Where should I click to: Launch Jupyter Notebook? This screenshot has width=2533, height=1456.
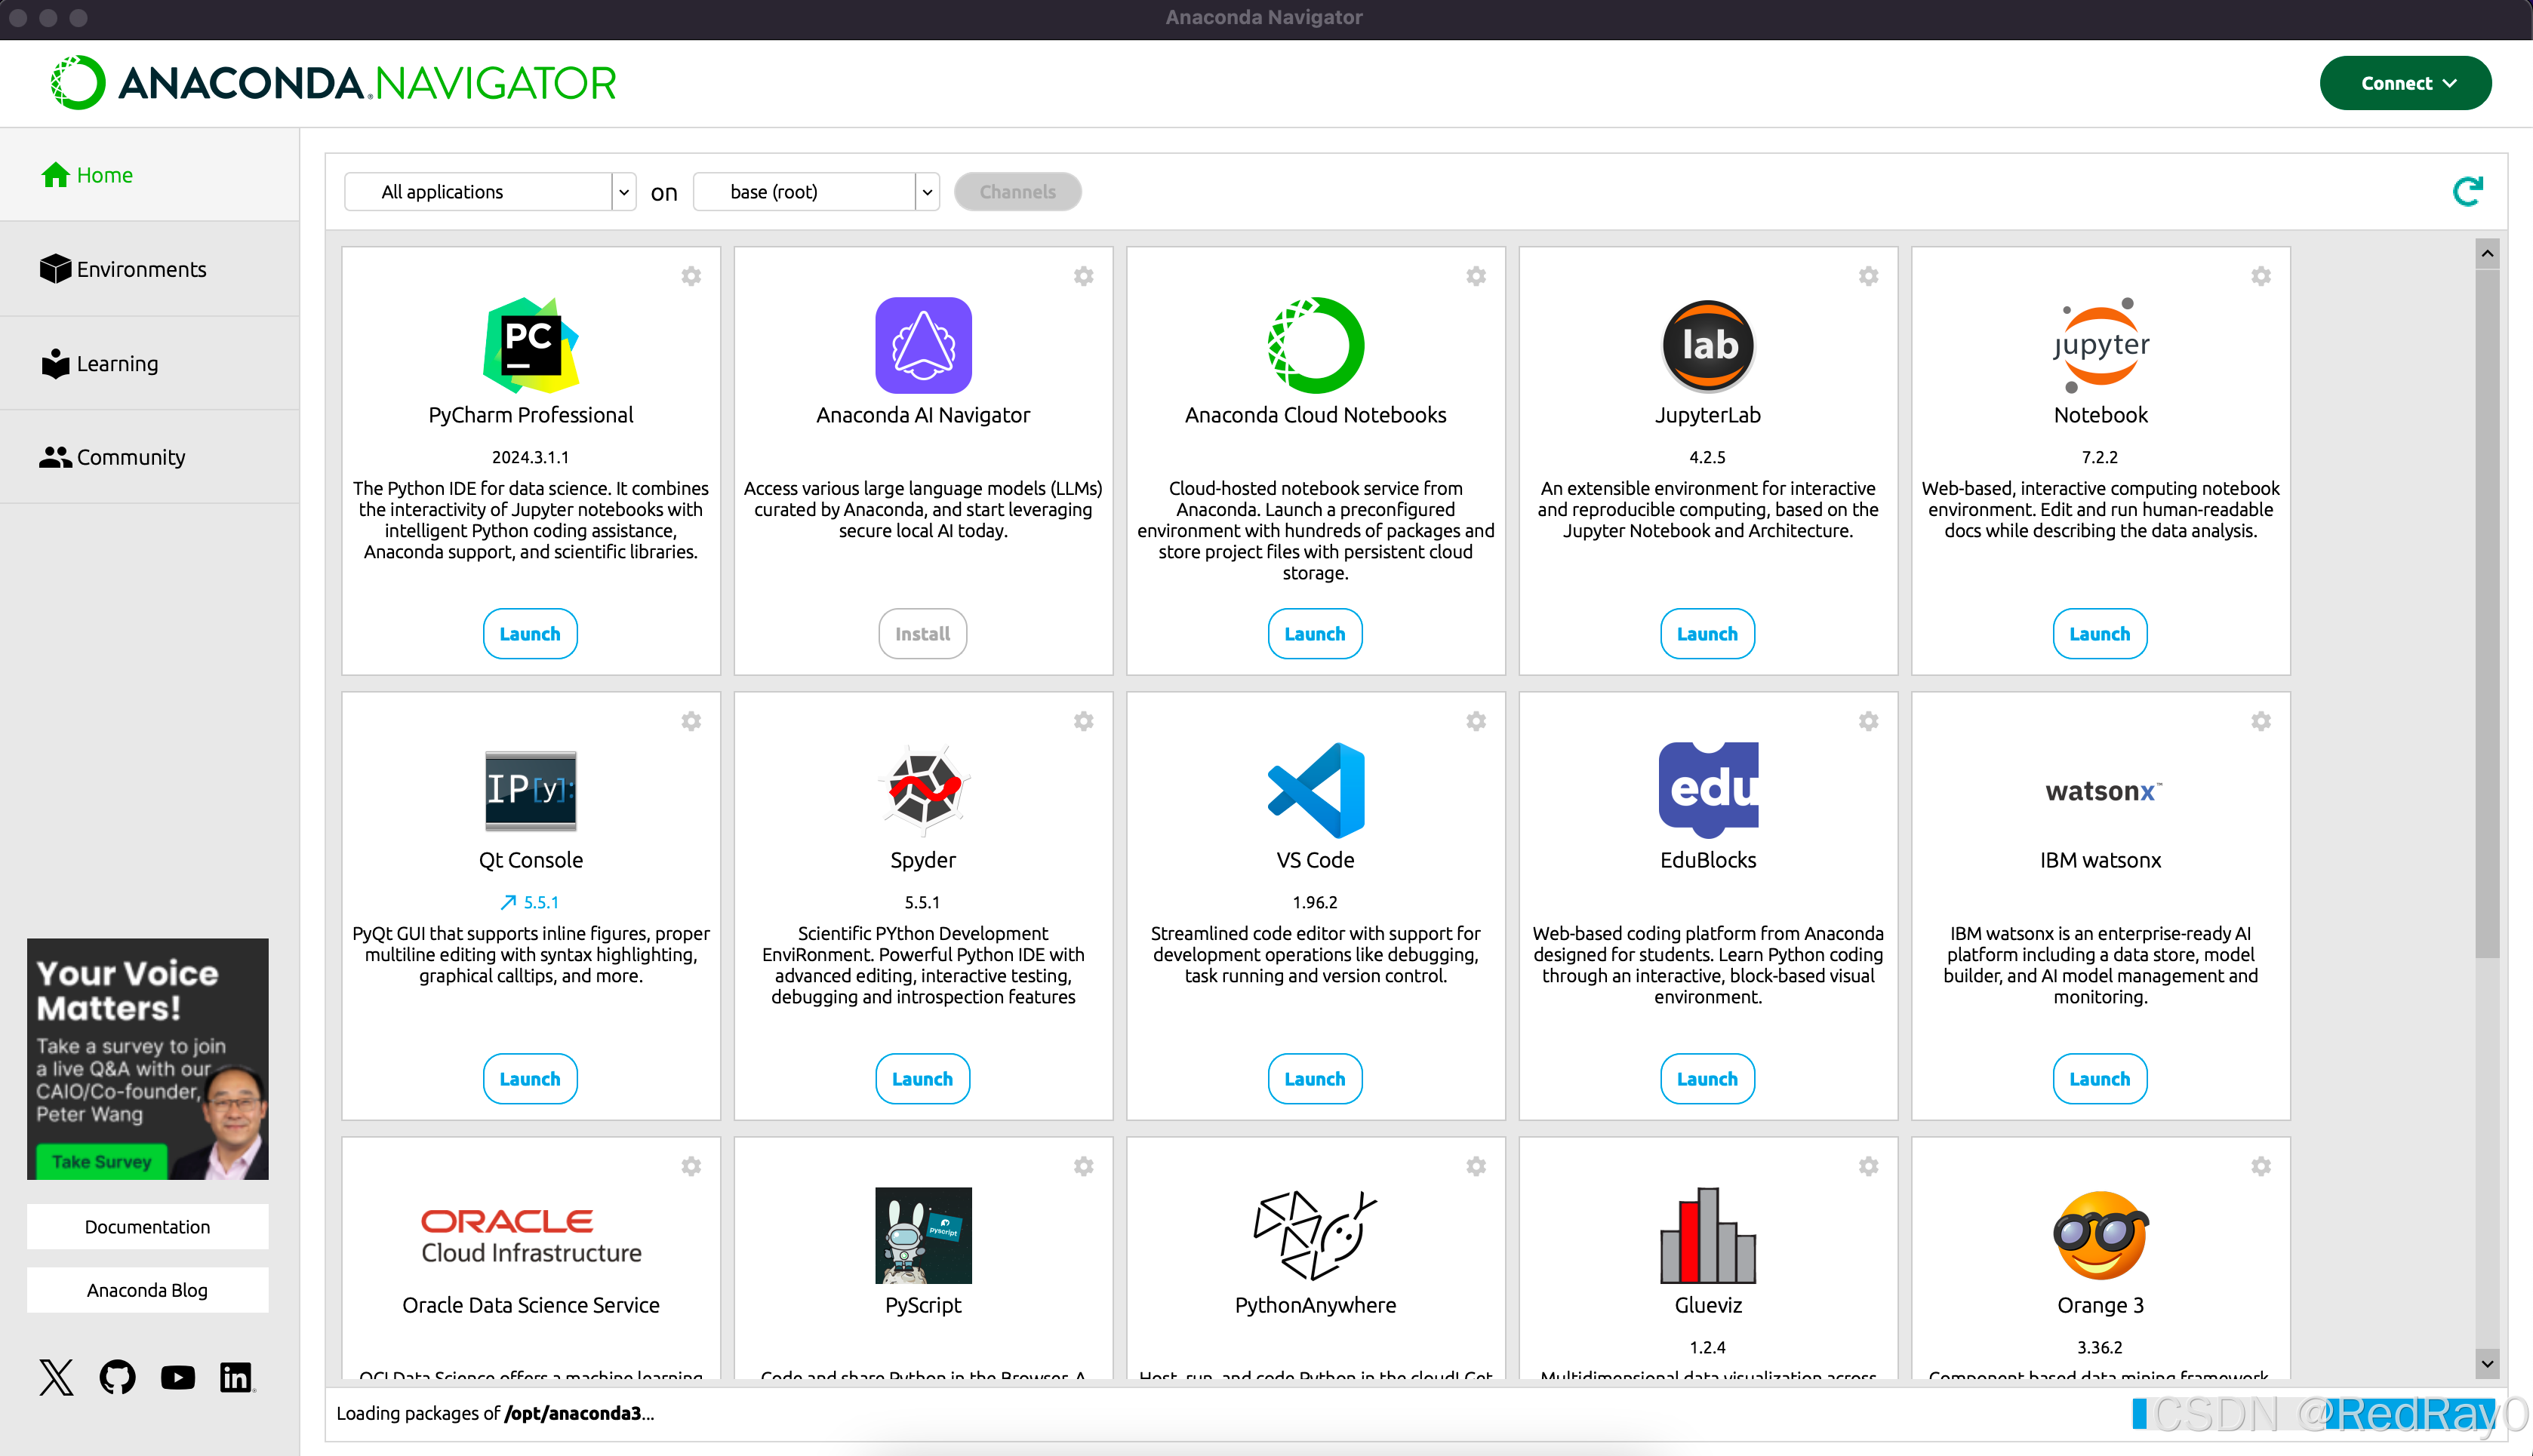click(x=2100, y=634)
